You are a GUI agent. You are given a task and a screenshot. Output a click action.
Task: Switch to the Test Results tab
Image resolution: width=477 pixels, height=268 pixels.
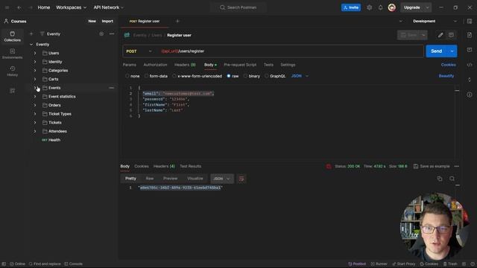click(191, 166)
